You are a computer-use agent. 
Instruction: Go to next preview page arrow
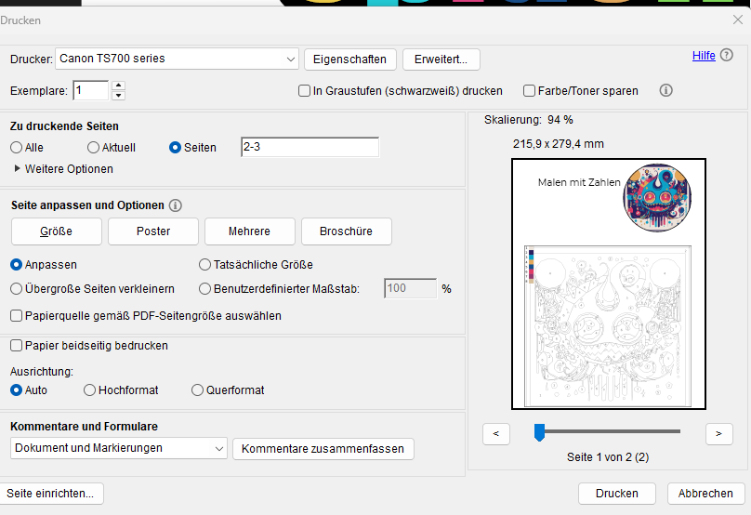[718, 433]
